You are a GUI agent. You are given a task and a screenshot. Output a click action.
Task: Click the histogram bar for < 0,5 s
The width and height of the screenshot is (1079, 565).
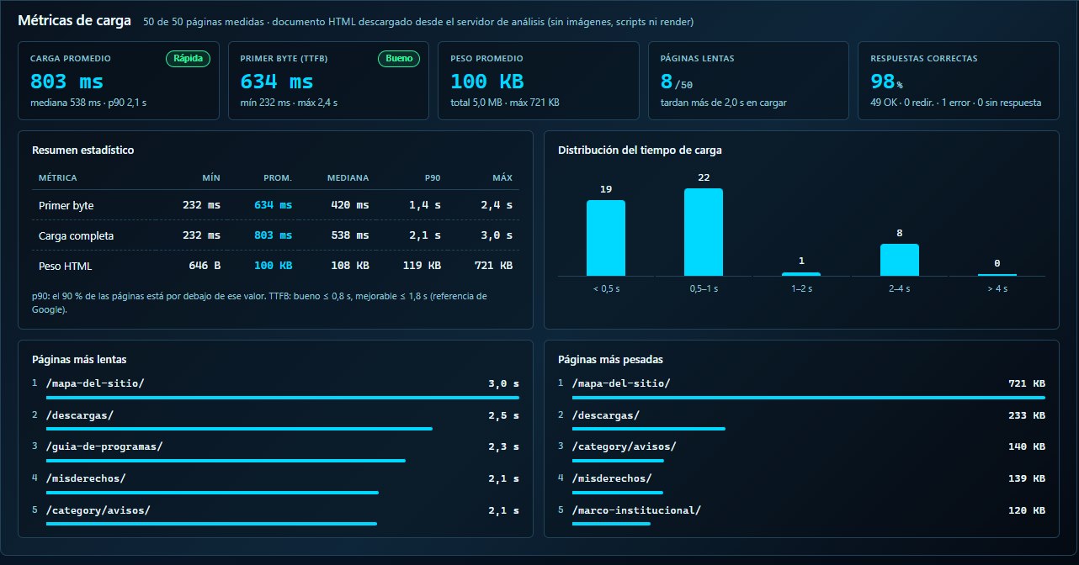[606, 238]
